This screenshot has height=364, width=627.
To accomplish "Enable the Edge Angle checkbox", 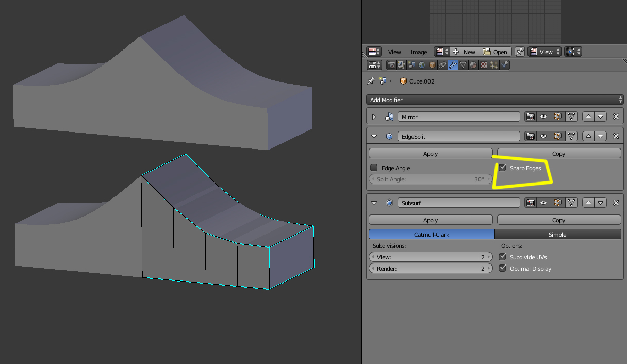I will pos(374,168).
